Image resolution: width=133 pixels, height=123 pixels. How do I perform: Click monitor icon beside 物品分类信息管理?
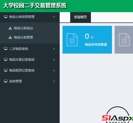6,17
